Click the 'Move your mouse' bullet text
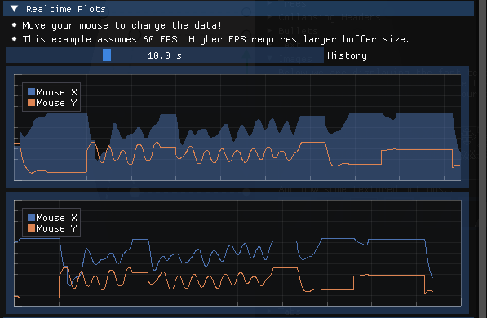 point(122,25)
